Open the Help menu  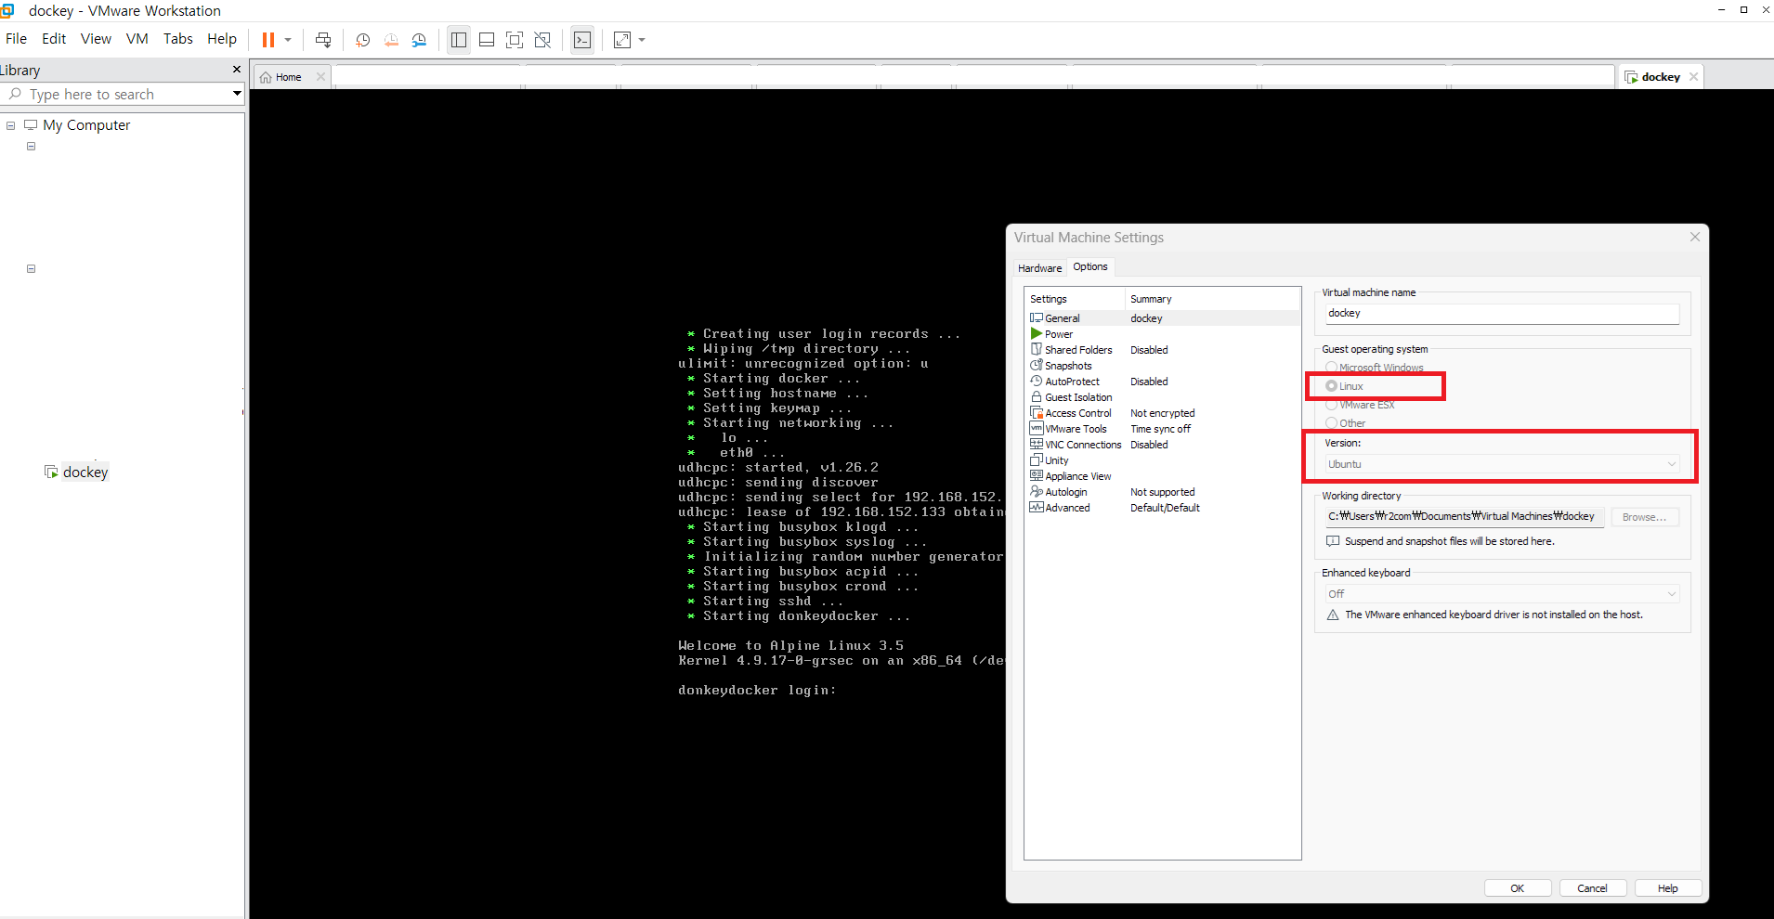coord(222,39)
